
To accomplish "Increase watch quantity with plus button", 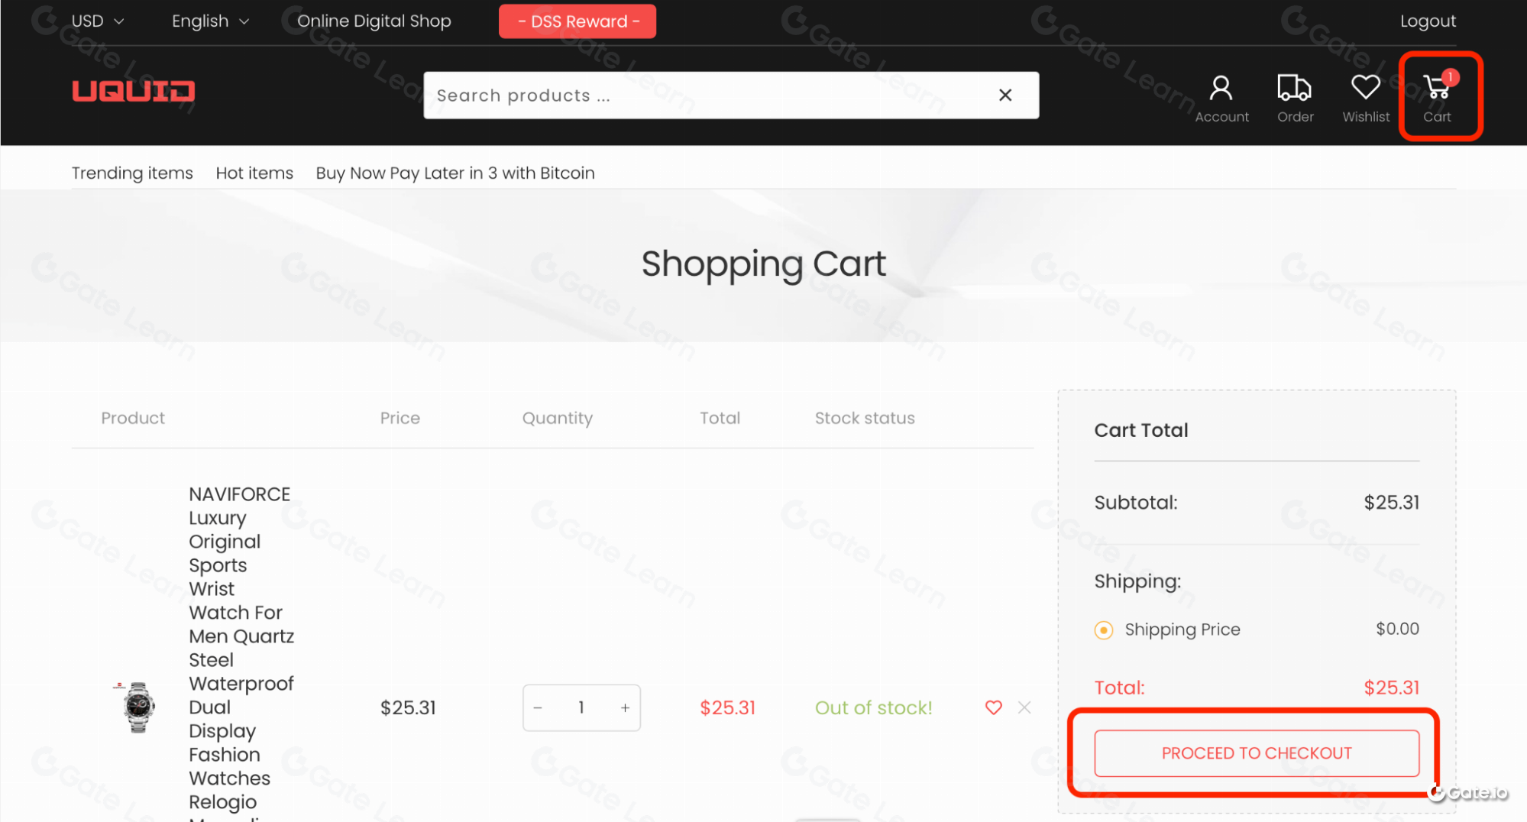I will [625, 708].
